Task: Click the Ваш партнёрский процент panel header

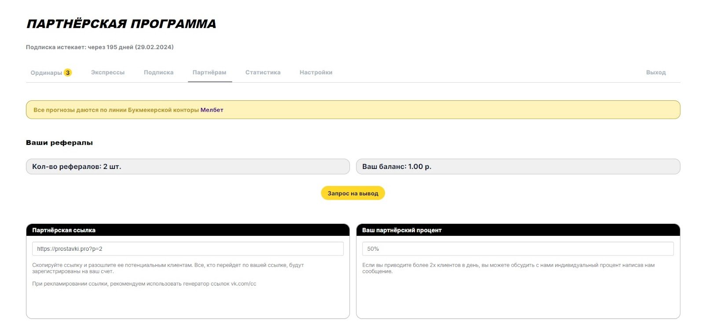Action: click(x=517, y=230)
